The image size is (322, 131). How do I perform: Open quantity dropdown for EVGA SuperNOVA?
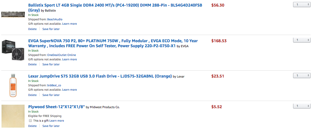[302, 40]
